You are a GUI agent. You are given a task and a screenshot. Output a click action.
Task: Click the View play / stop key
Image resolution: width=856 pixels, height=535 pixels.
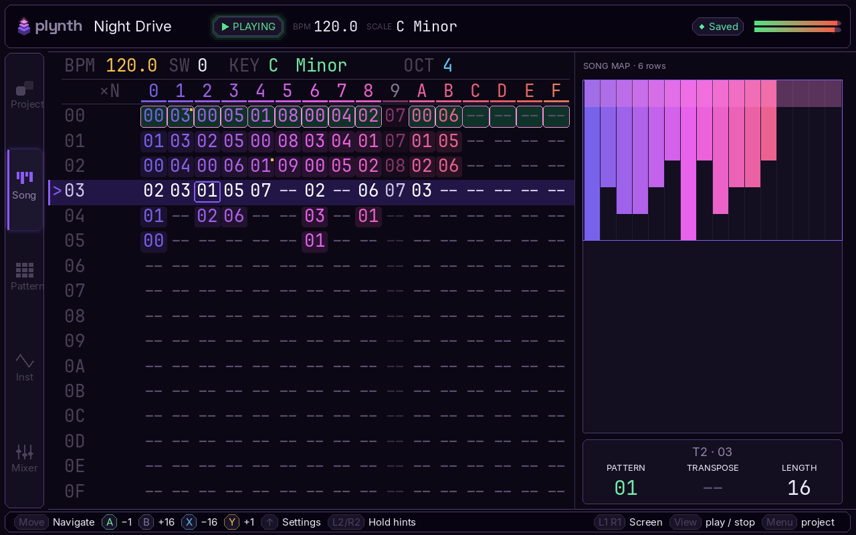click(685, 522)
